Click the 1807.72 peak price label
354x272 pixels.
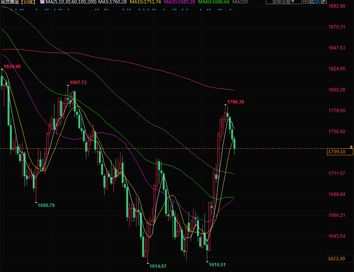(78, 83)
